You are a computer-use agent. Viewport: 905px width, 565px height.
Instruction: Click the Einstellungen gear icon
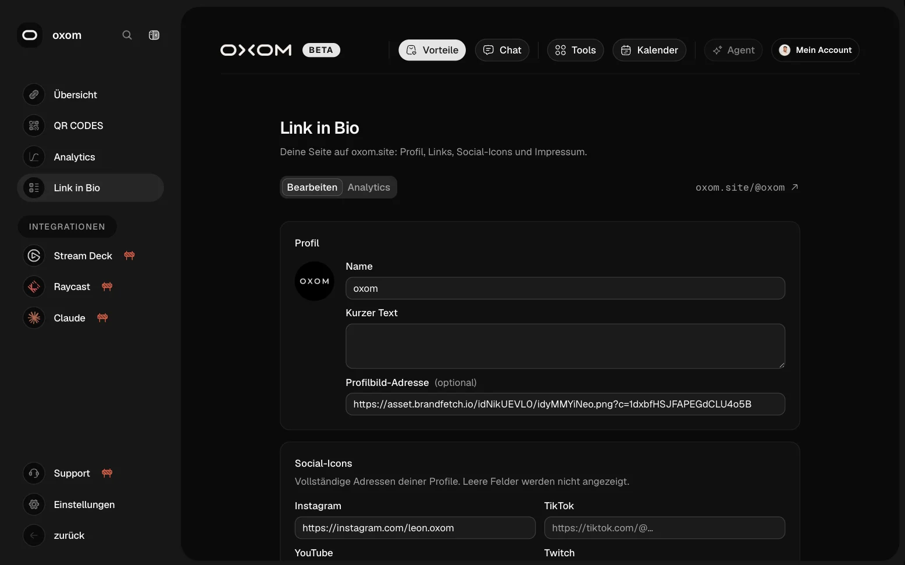(34, 505)
